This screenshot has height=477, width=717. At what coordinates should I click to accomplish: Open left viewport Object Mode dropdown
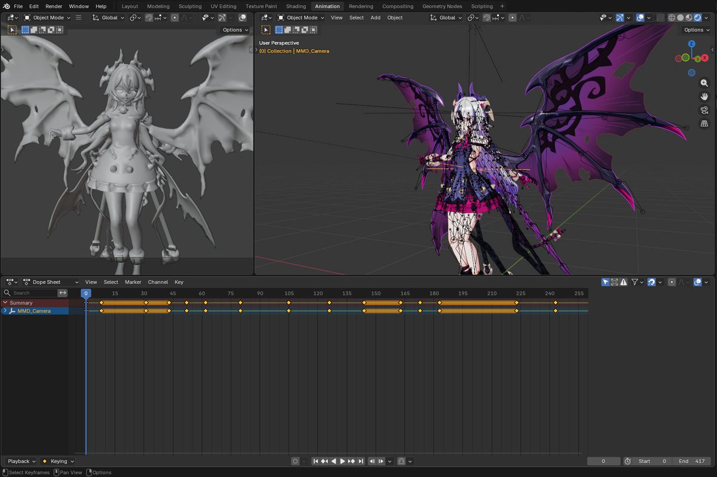pos(47,17)
